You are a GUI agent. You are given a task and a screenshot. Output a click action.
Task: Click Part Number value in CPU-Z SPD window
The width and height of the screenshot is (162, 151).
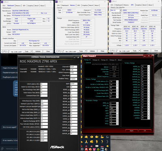coord(131,20)
